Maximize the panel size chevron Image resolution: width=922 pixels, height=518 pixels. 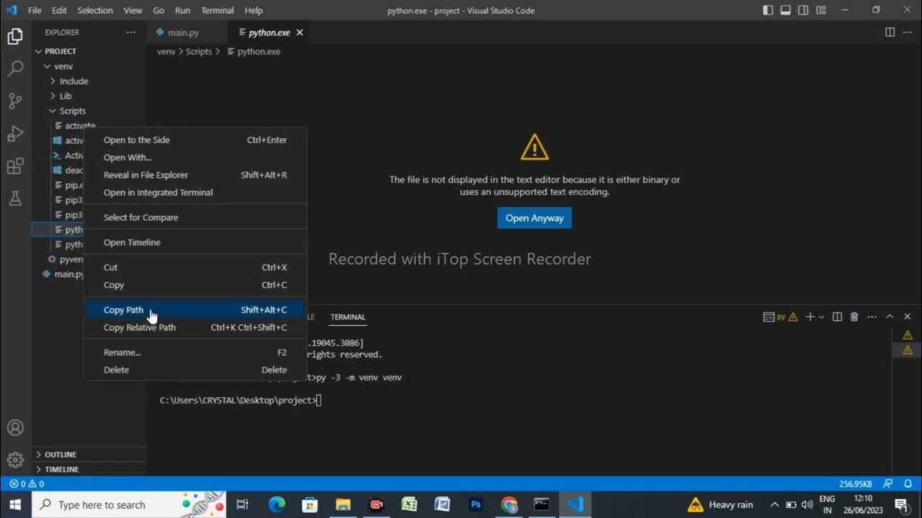pos(890,317)
